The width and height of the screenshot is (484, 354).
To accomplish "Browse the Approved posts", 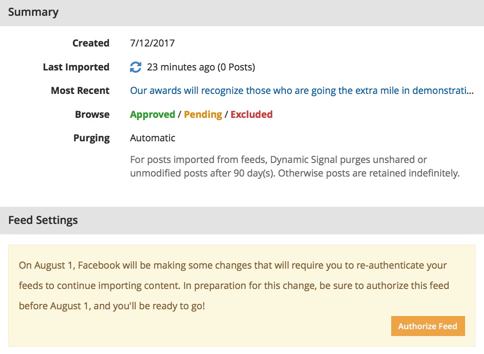I will point(152,114).
